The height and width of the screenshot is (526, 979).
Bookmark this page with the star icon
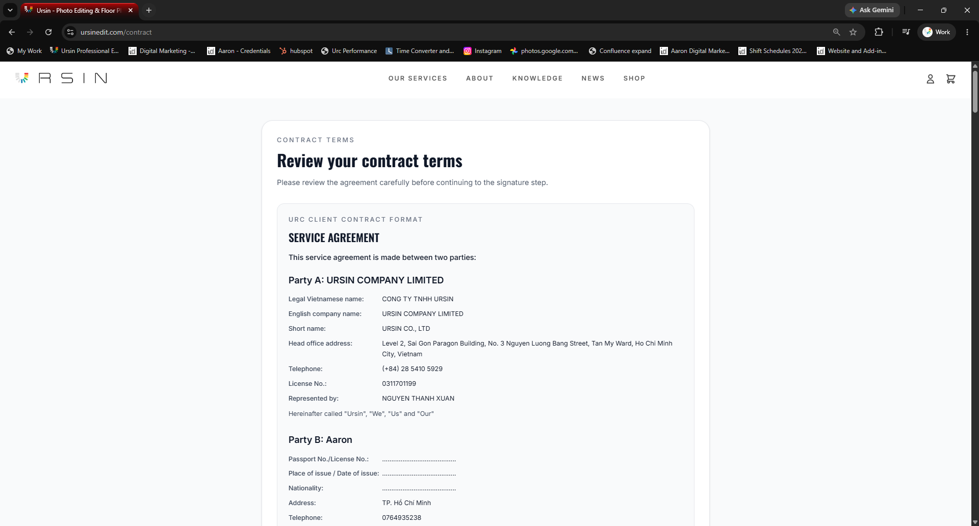point(853,32)
